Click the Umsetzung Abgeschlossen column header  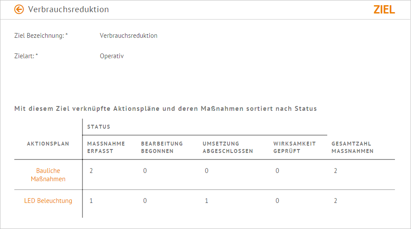coord(227,147)
